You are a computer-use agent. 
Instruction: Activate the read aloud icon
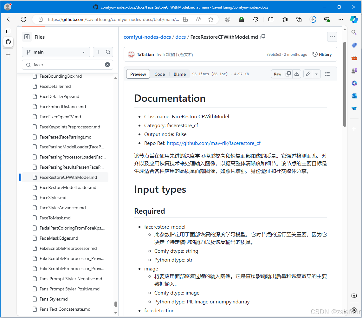pyautogui.click(x=198, y=19)
